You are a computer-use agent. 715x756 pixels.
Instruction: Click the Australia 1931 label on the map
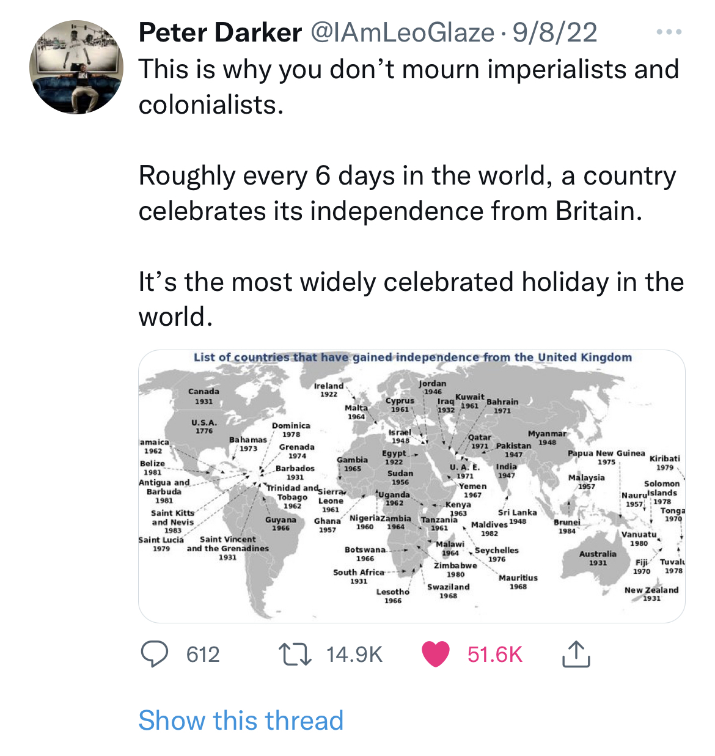[x=598, y=557]
